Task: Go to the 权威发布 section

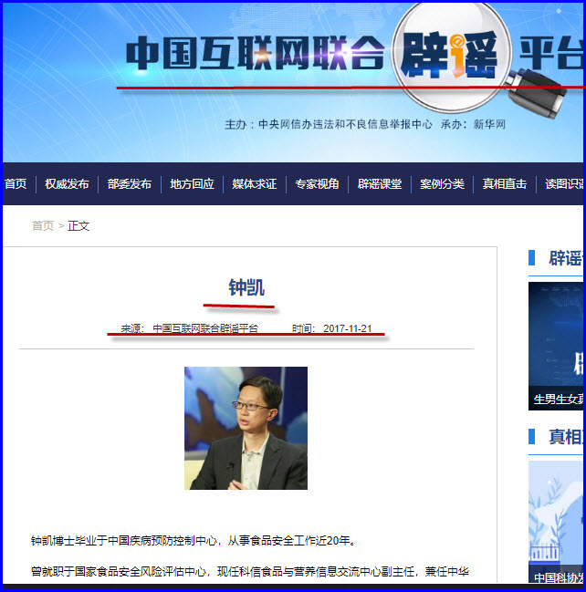Action: coord(67,184)
